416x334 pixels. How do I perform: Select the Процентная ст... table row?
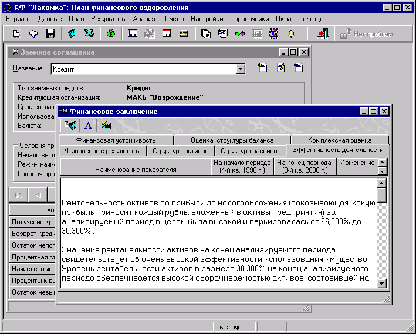[33, 257]
